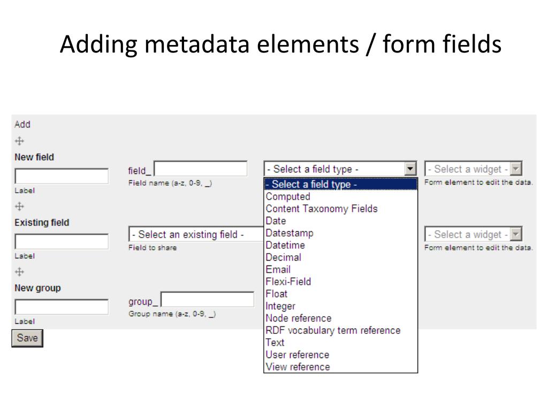Click the Save button
Screen dimensions: 548x411
point(27,338)
